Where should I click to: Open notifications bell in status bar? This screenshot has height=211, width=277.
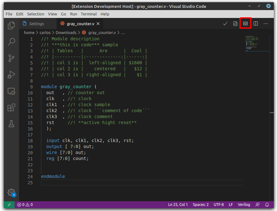point(267,205)
